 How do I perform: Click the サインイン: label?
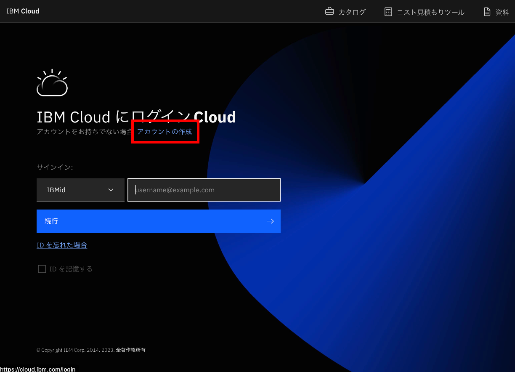point(55,167)
